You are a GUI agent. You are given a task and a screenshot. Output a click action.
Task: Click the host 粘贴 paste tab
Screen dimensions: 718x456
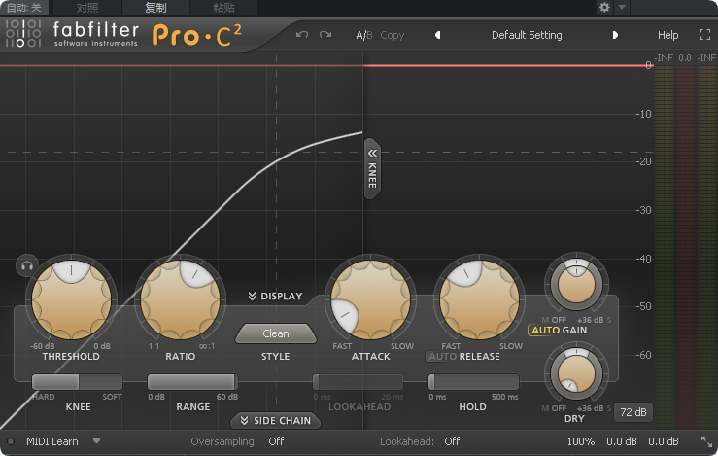223,8
